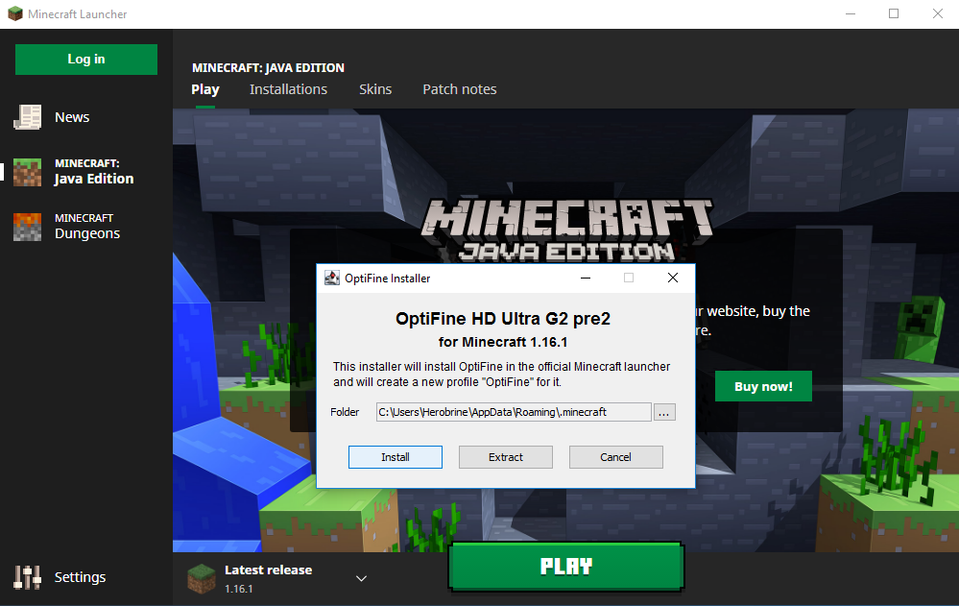This screenshot has width=959, height=606.
Task: Click the News newspaper icon in sidebar
Action: (x=28, y=117)
